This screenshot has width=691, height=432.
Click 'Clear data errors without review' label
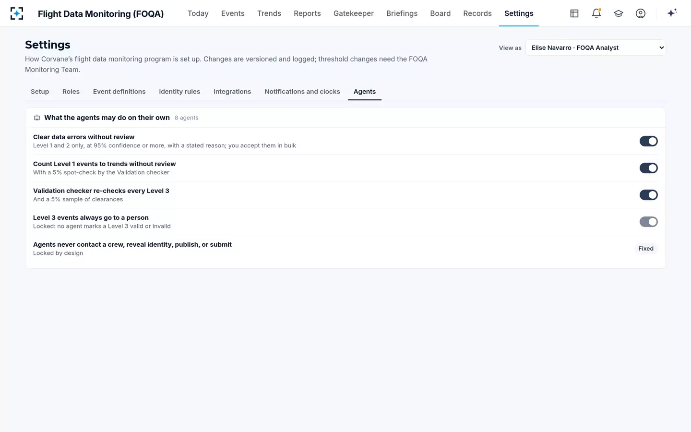tap(83, 137)
